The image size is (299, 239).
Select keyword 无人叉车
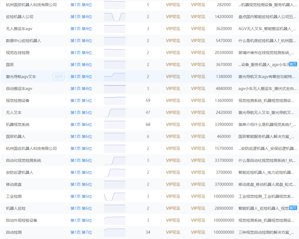coord(14,113)
